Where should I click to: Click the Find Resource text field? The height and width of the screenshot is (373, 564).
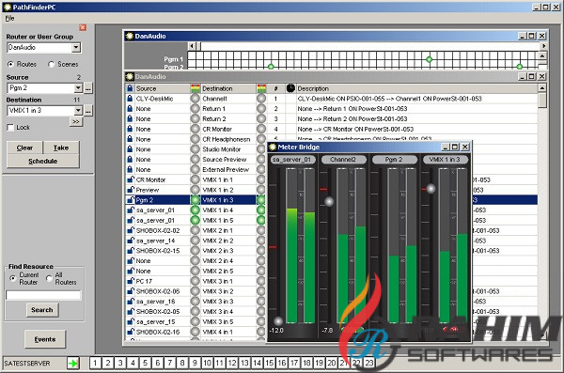[x=43, y=295]
